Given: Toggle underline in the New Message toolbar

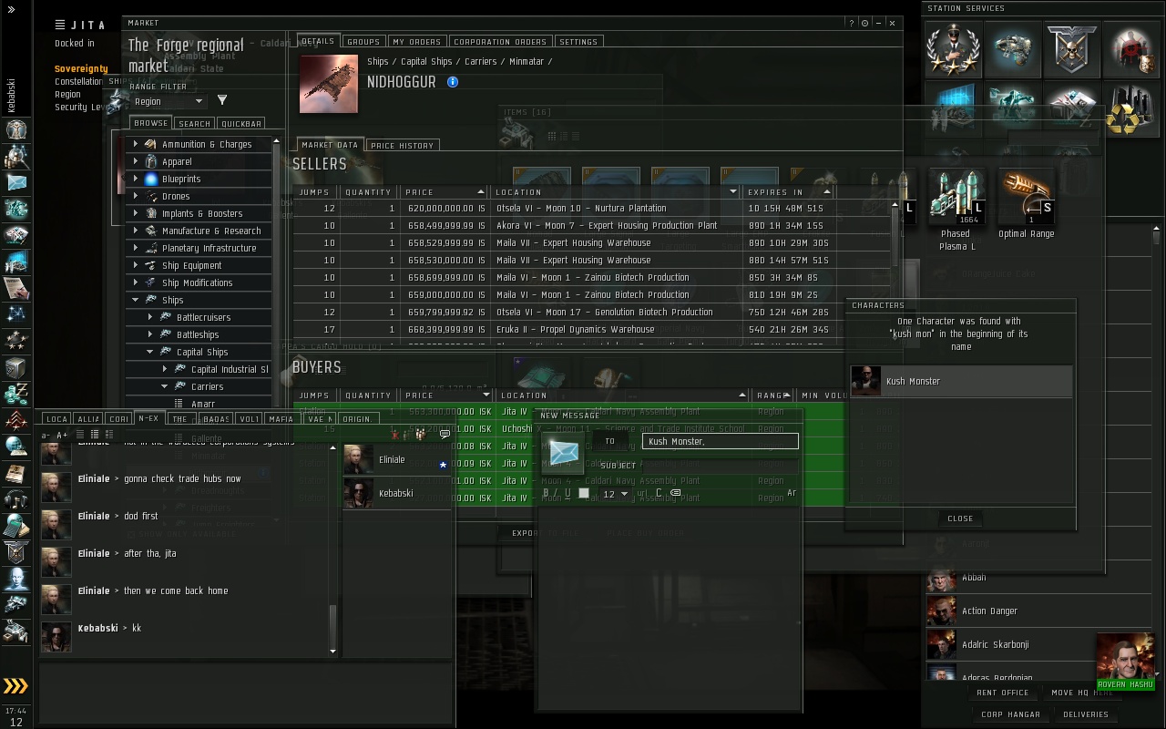Looking at the screenshot, I should click(x=567, y=493).
